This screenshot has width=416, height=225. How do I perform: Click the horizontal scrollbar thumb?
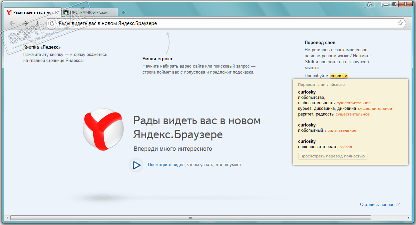(191, 218)
